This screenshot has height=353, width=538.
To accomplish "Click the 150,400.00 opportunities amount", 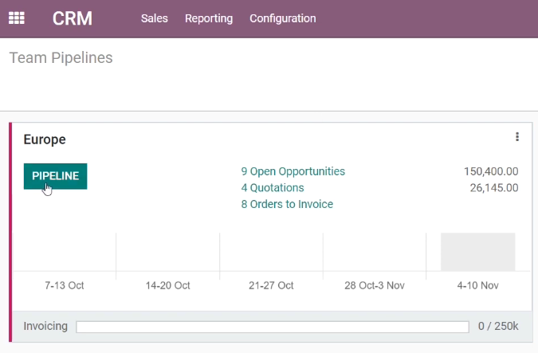I will pyautogui.click(x=491, y=171).
